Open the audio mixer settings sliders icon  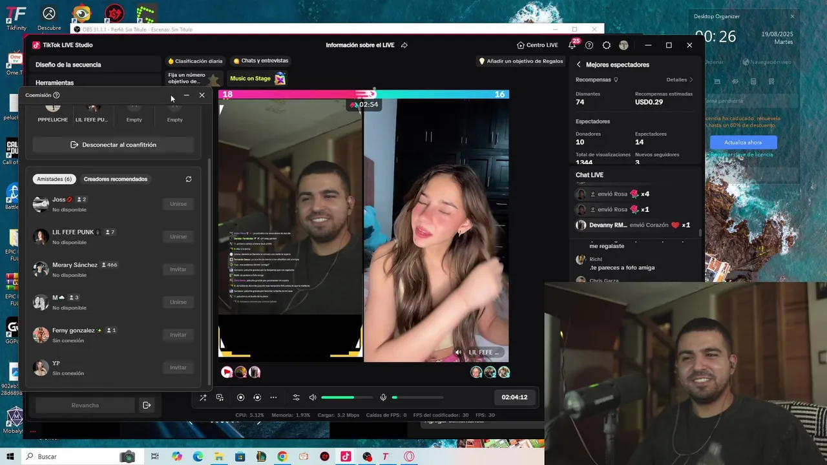297,398
